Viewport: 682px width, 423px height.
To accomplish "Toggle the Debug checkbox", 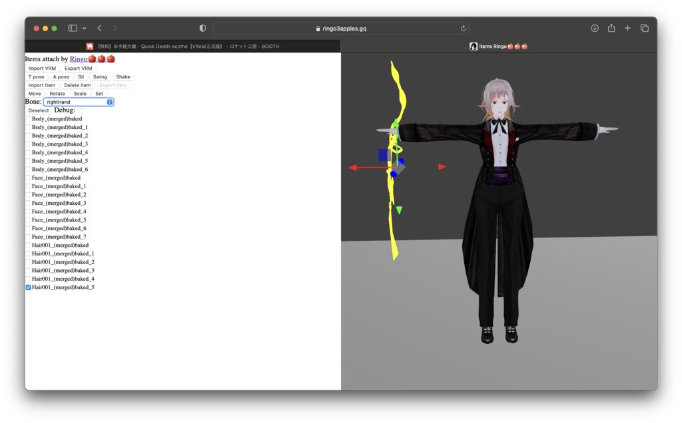I will [80, 110].
